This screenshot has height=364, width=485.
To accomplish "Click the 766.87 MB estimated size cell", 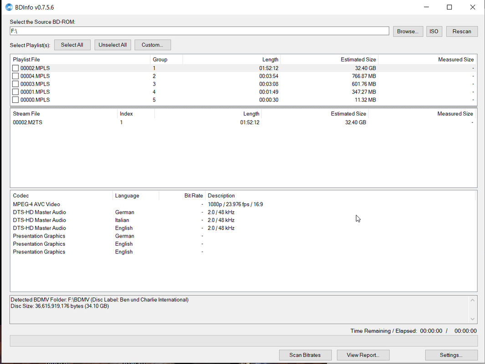I will click(x=364, y=76).
